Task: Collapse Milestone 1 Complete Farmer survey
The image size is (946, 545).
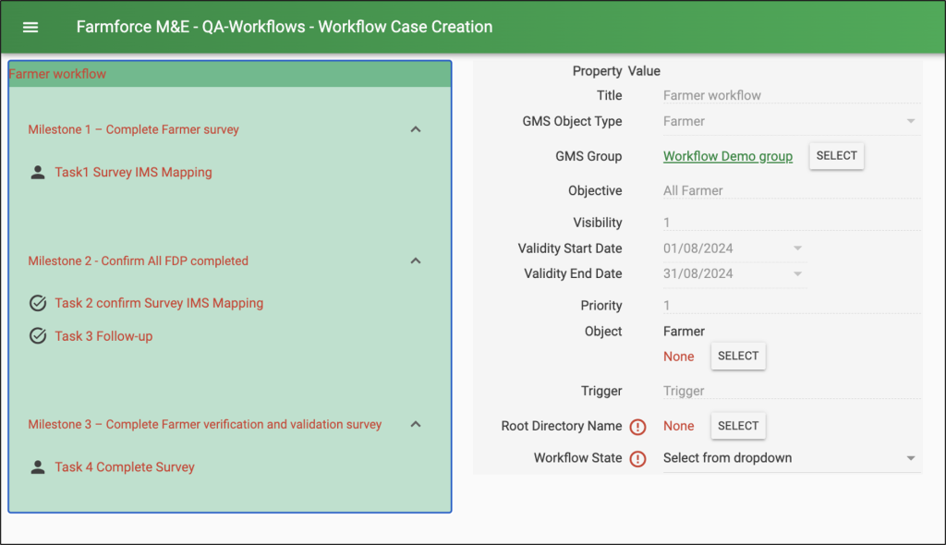Action: (416, 129)
